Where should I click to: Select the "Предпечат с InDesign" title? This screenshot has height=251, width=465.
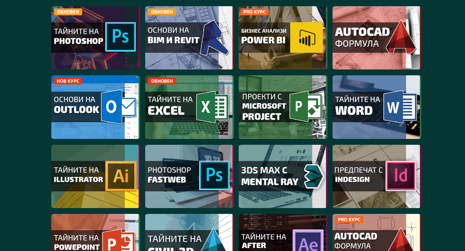tap(359, 175)
